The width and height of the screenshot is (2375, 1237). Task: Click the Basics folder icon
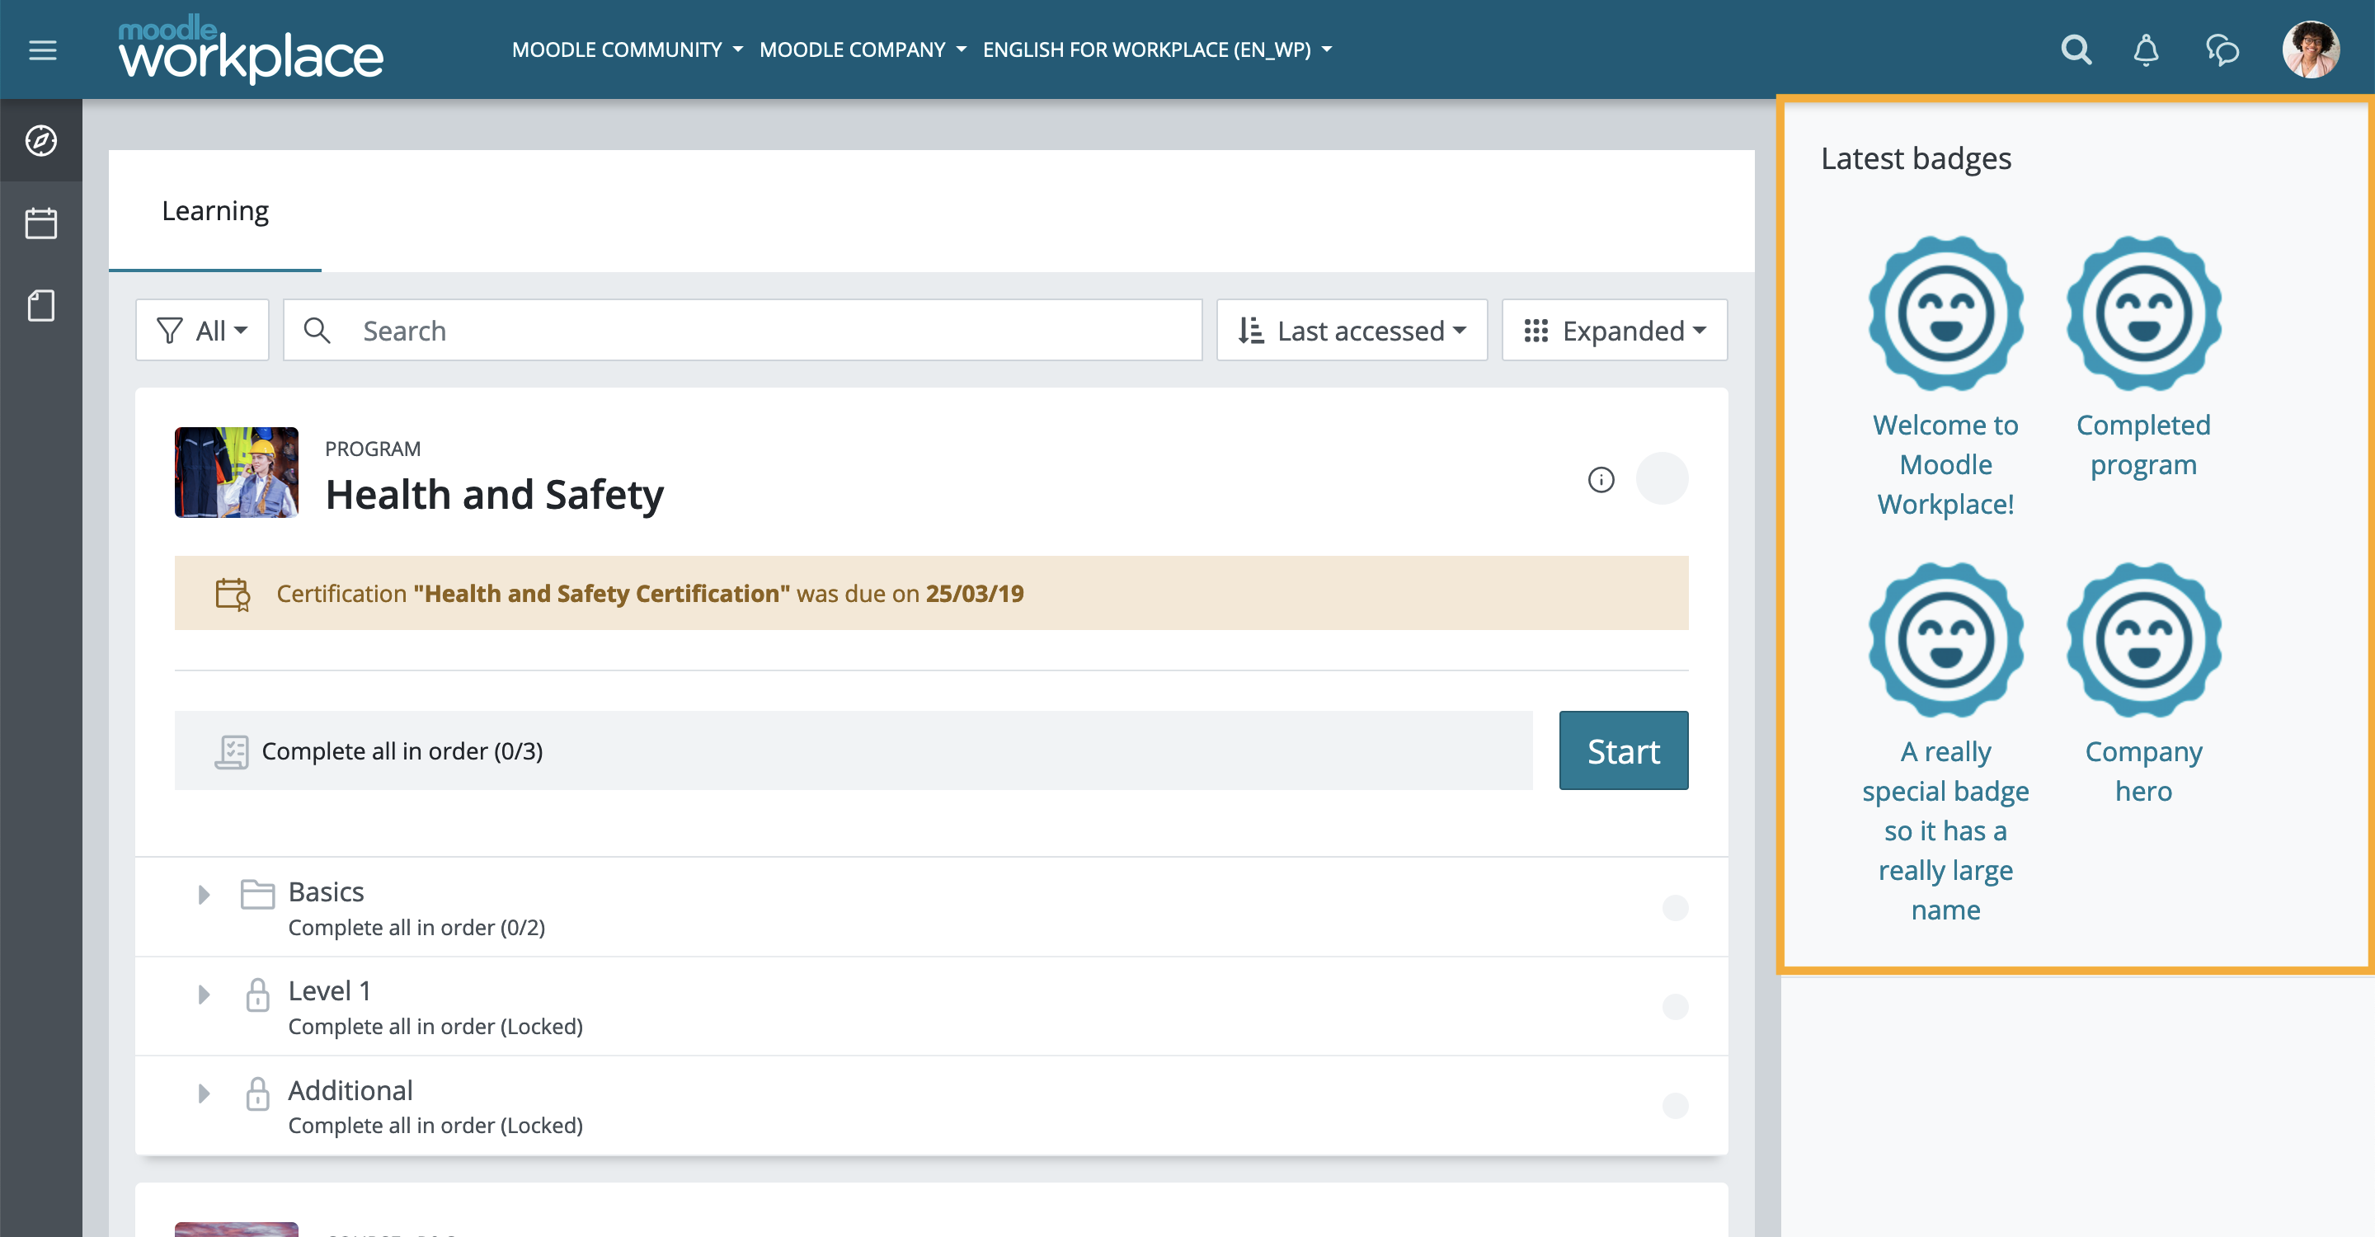pyautogui.click(x=257, y=893)
